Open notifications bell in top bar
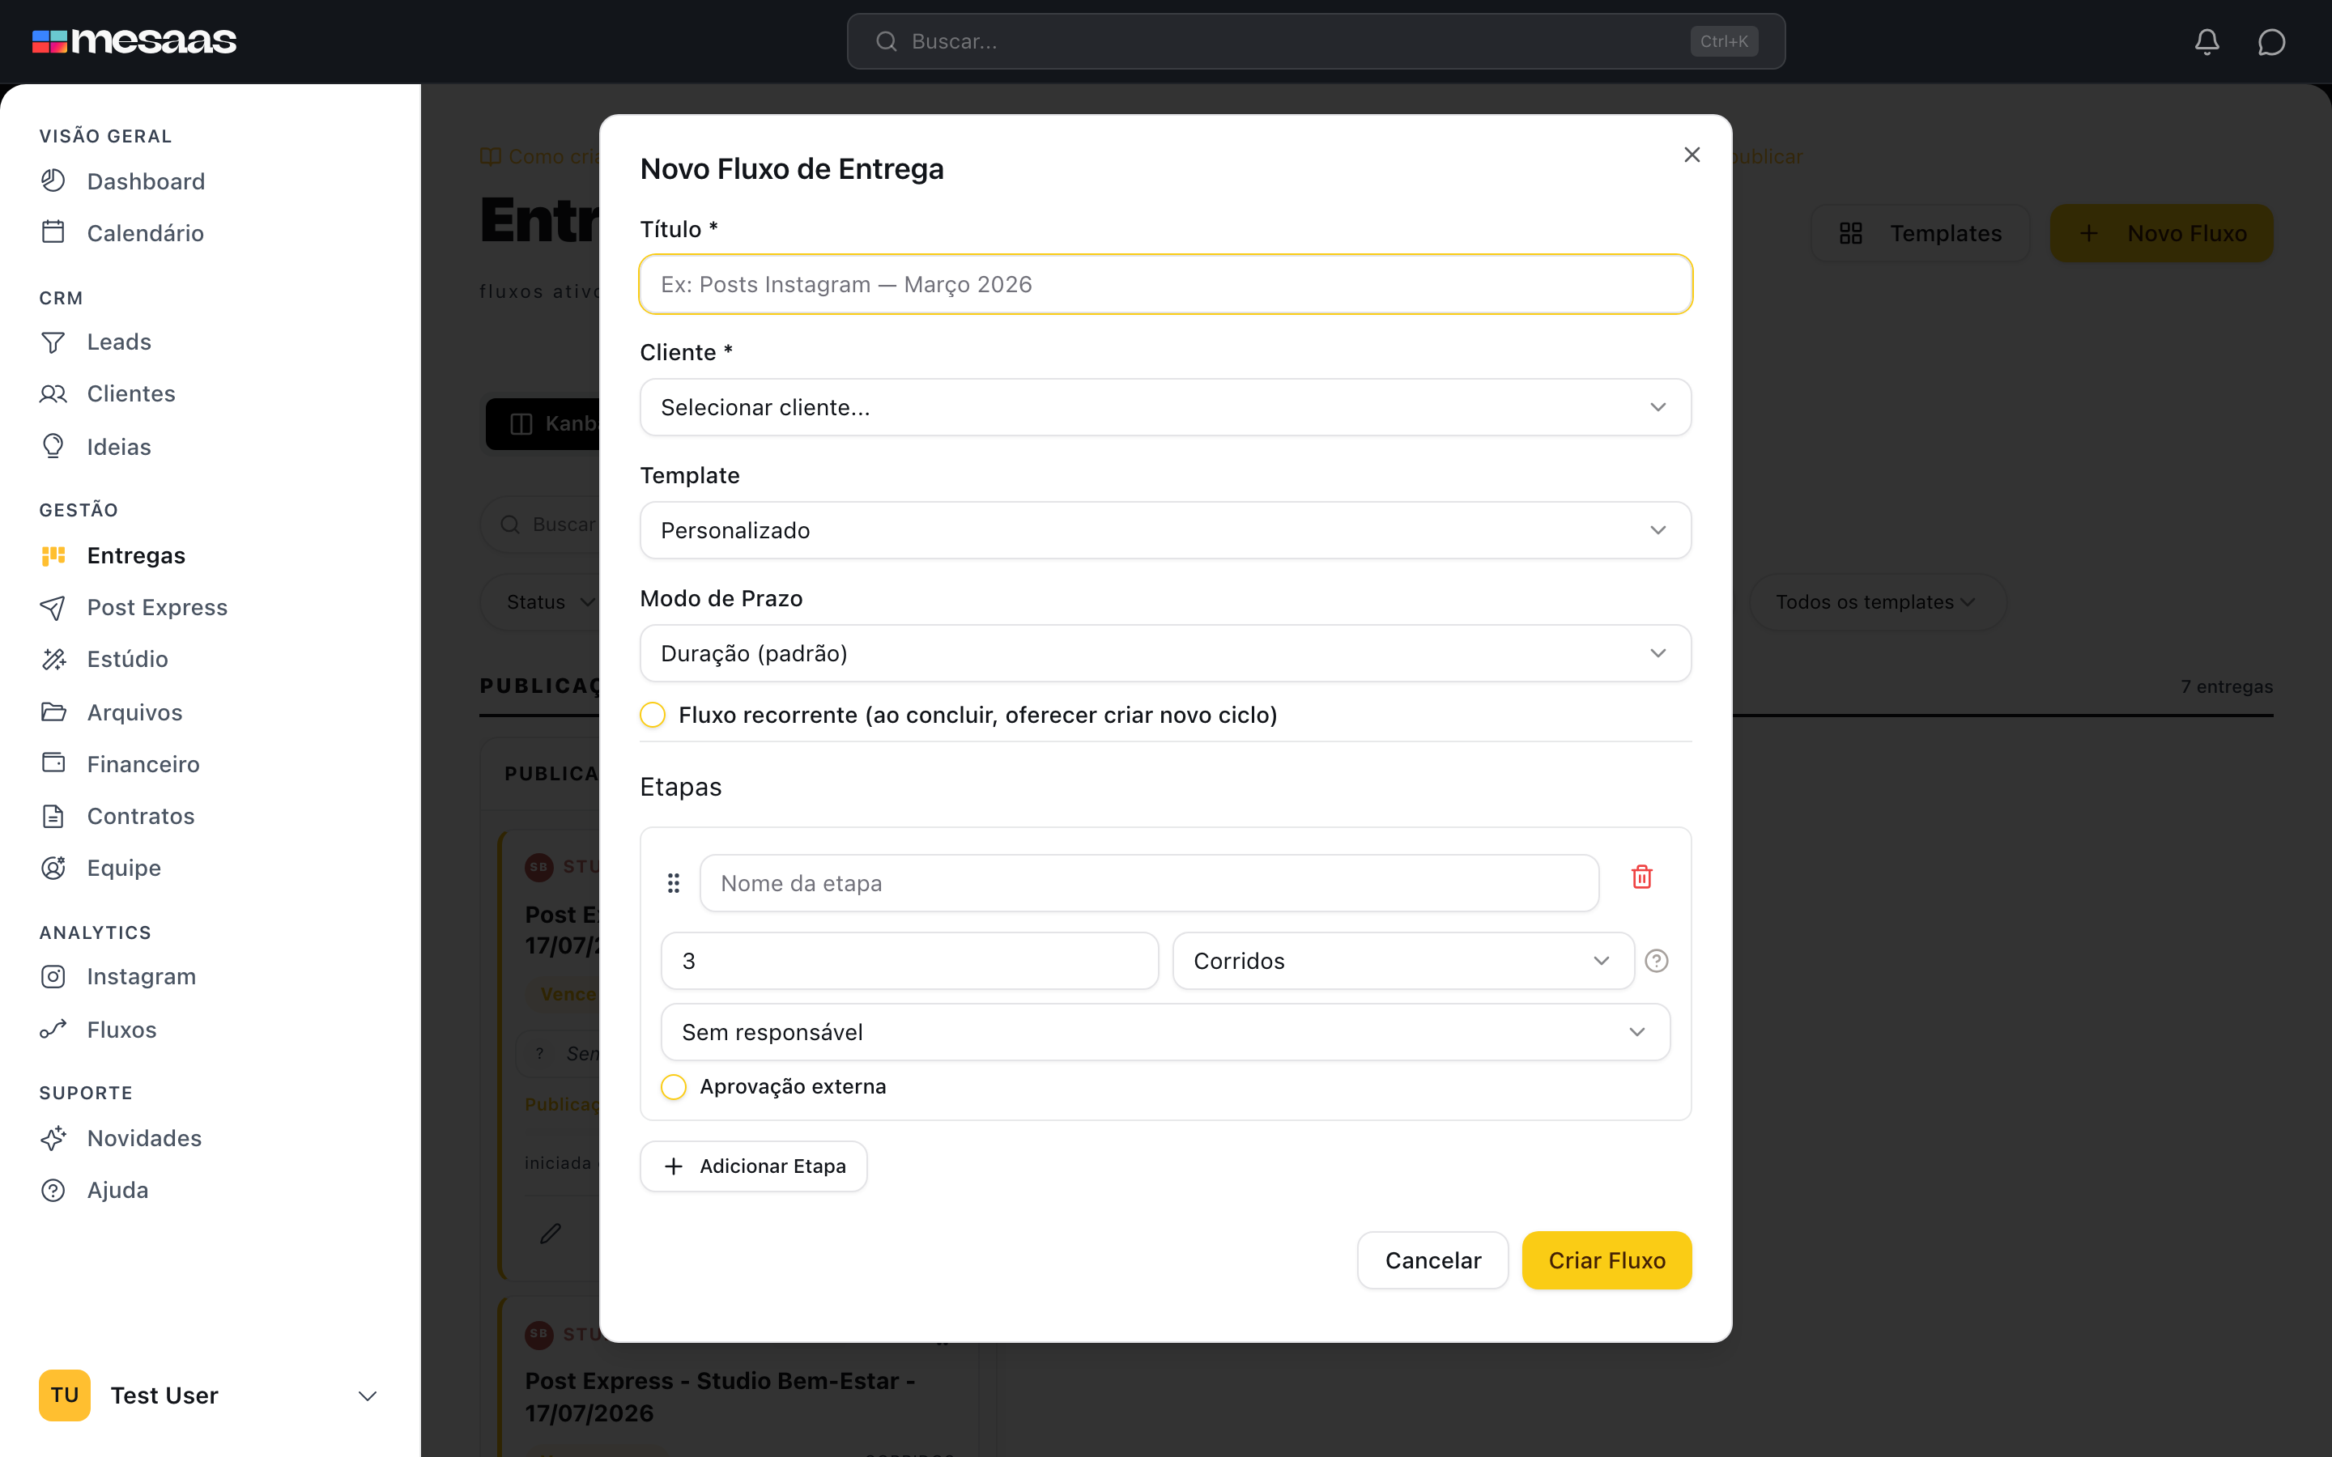The width and height of the screenshot is (2332, 1457). (2206, 41)
